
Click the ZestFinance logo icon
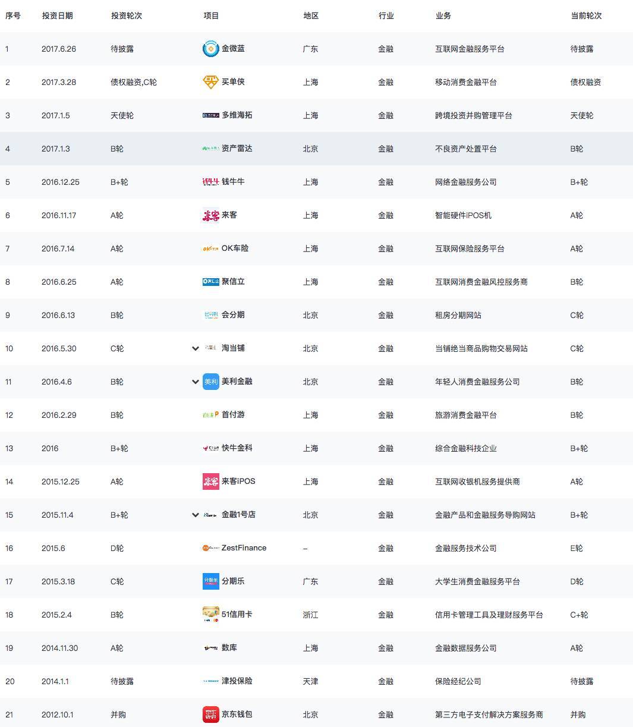point(211,548)
